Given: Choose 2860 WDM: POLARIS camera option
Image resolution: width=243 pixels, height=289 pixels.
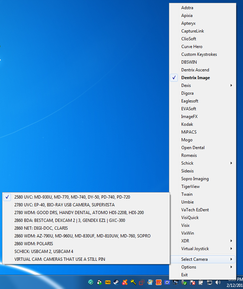Looking at the screenshot, I should (x=86, y=244).
